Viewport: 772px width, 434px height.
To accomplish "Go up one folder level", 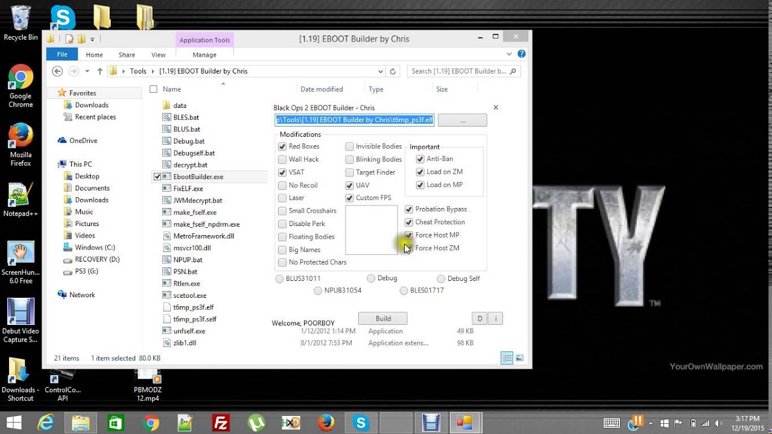I will point(100,71).
